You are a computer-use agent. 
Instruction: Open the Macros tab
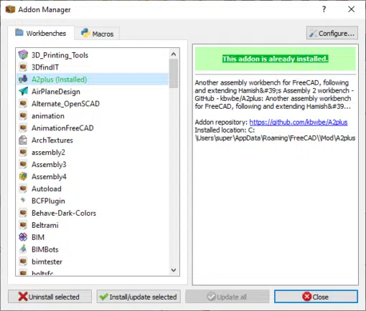(97, 34)
